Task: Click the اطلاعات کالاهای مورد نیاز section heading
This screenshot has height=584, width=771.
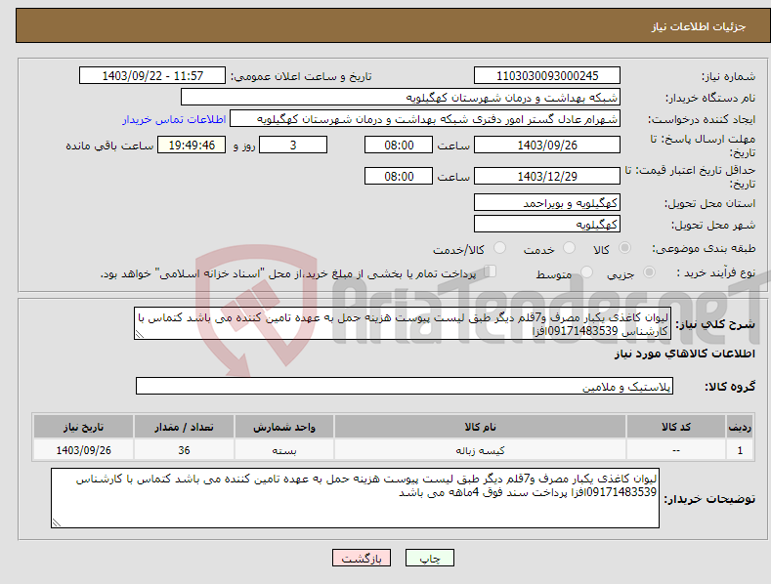Action: coord(684,354)
